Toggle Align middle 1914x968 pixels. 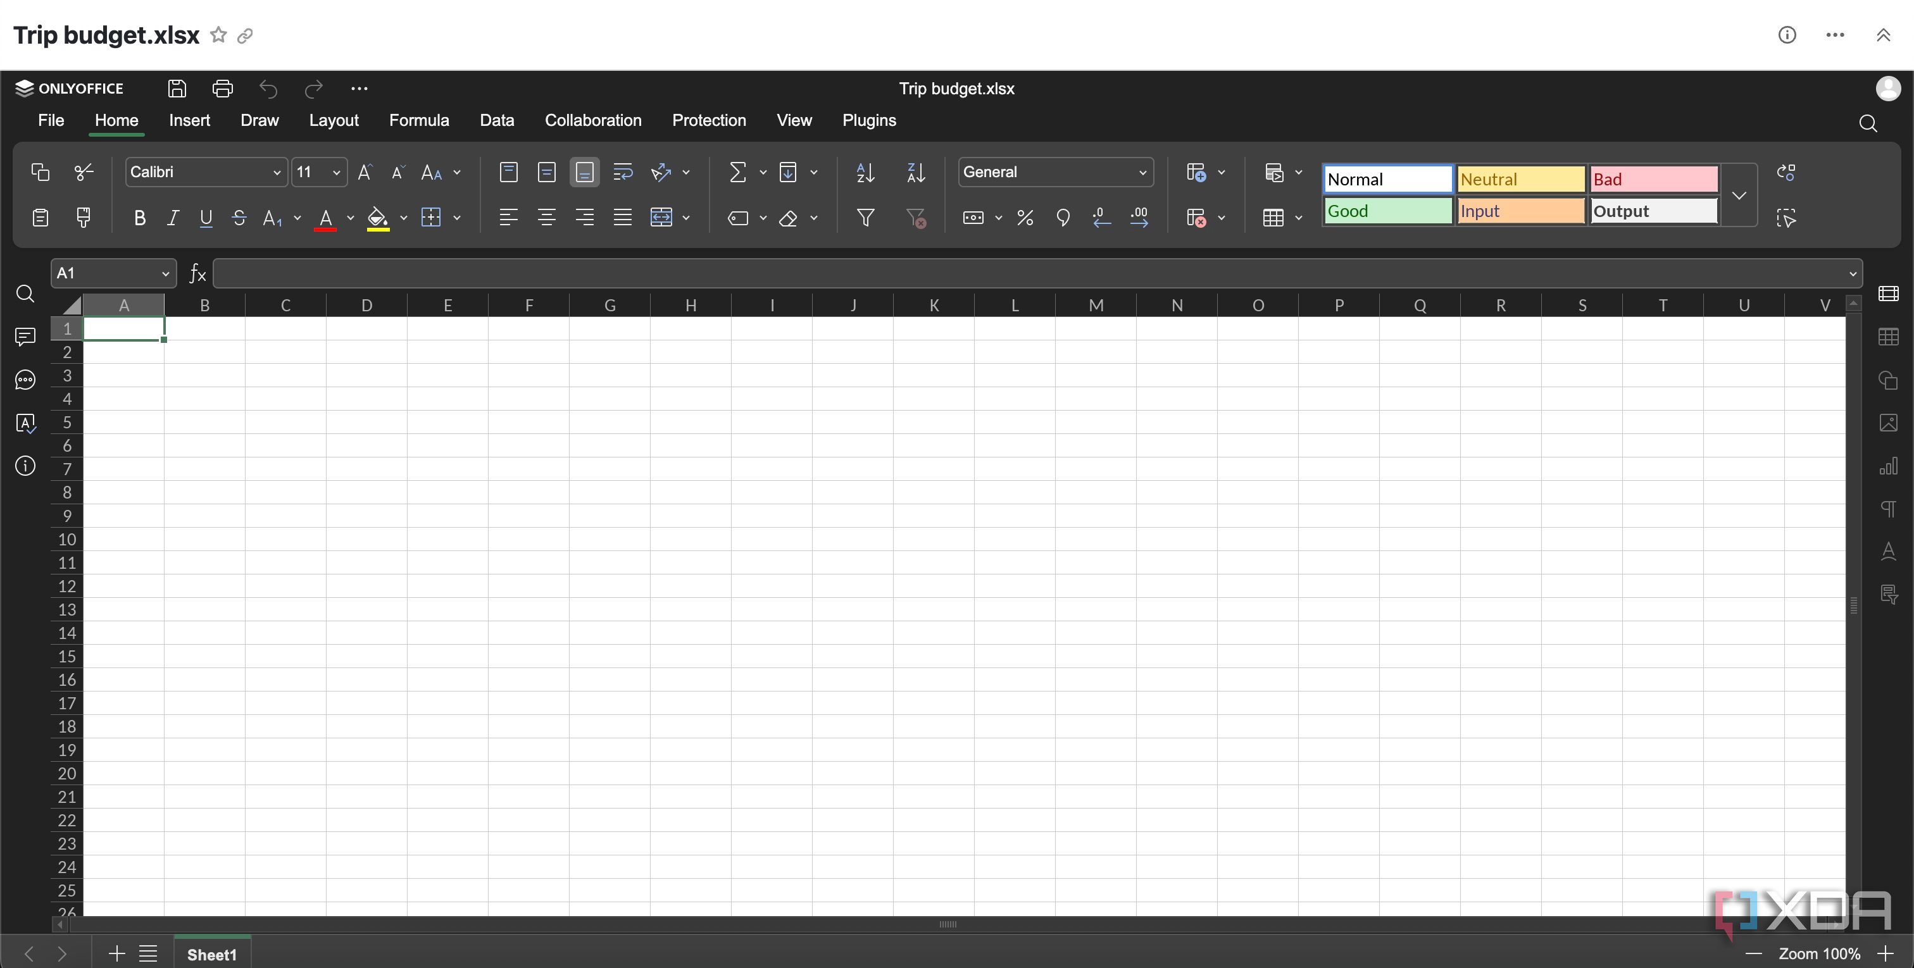547,172
